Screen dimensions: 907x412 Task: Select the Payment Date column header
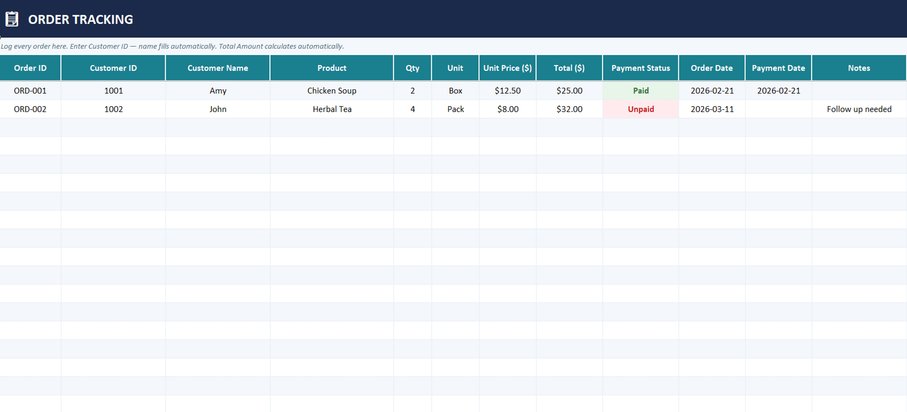778,68
